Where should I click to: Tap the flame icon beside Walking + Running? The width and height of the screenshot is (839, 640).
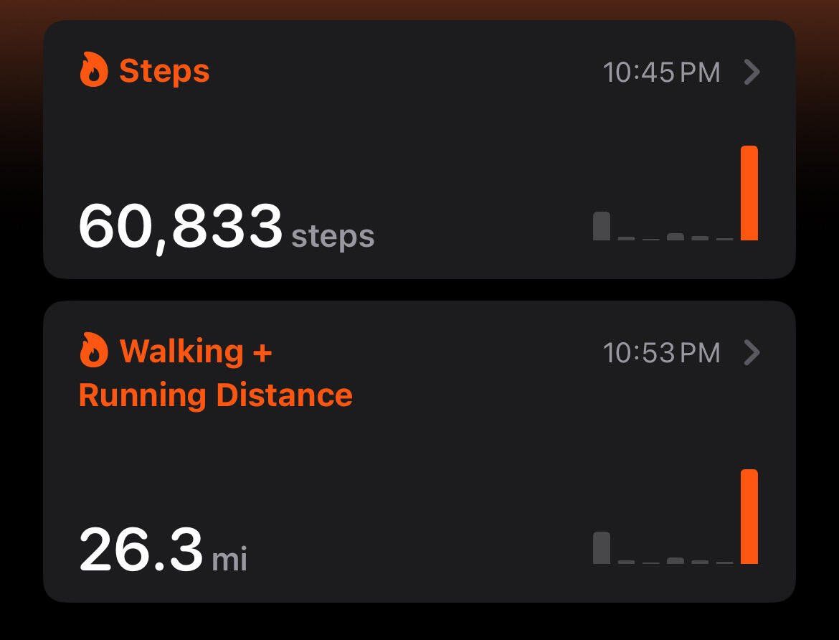[x=94, y=349]
